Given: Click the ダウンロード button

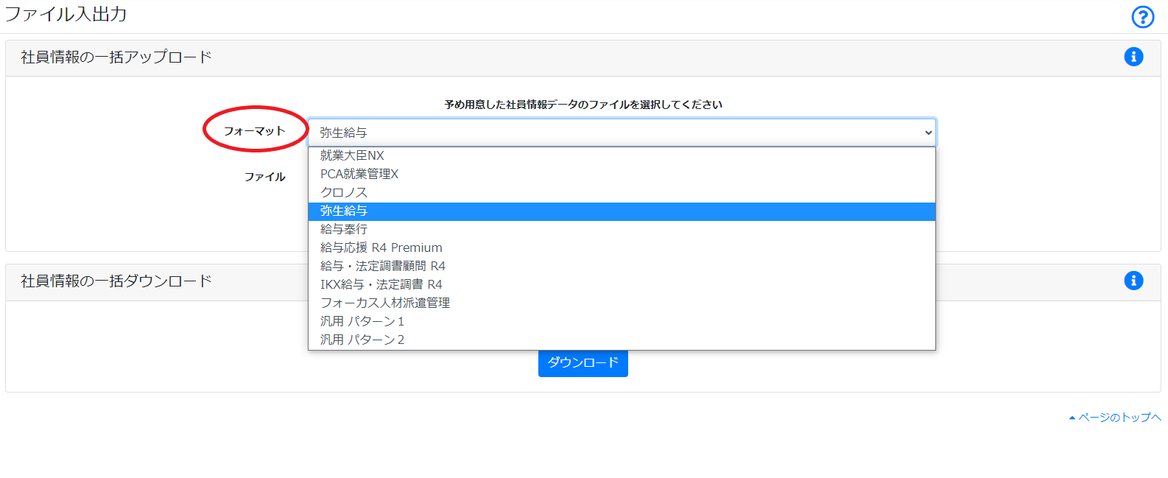Looking at the screenshot, I should coord(583,362).
